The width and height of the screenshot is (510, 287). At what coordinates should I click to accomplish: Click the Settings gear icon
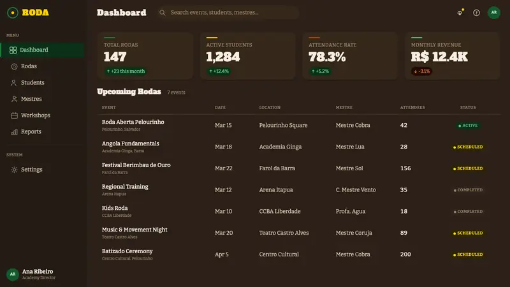pos(14,170)
